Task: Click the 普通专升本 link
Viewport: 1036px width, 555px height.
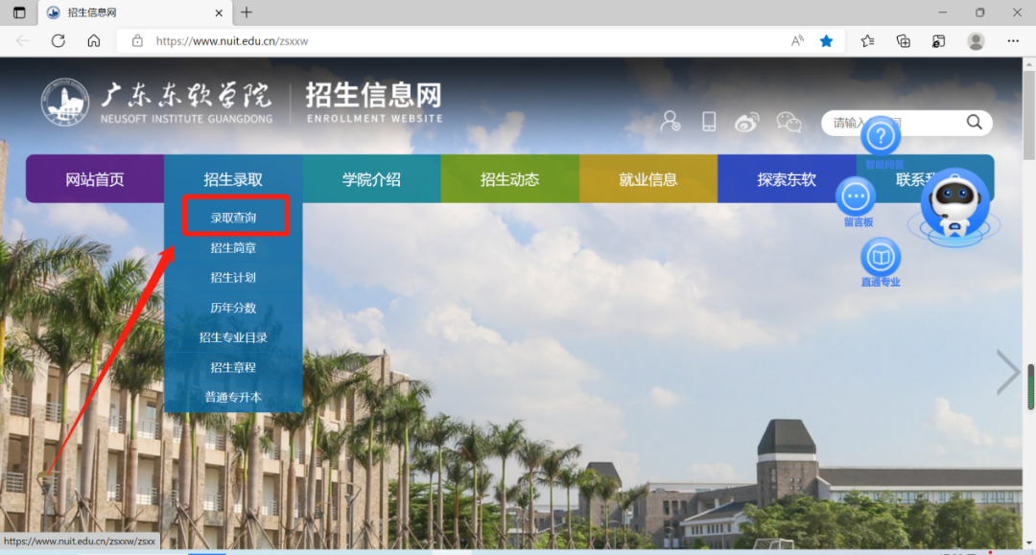Action: 233,397
